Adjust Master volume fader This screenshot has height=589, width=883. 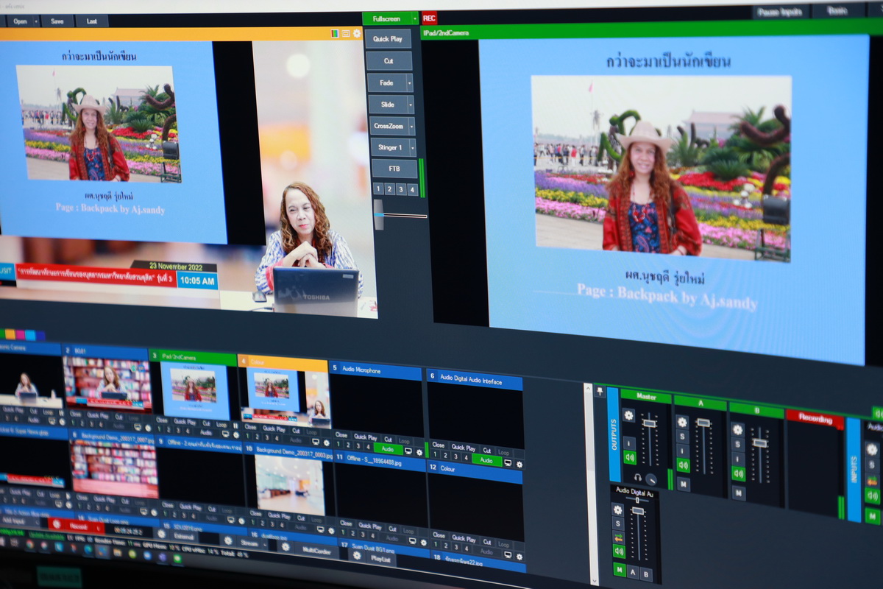(x=650, y=423)
